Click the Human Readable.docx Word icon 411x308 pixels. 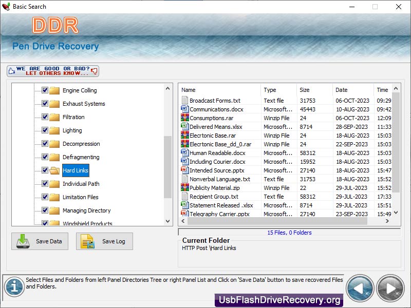[185, 152]
